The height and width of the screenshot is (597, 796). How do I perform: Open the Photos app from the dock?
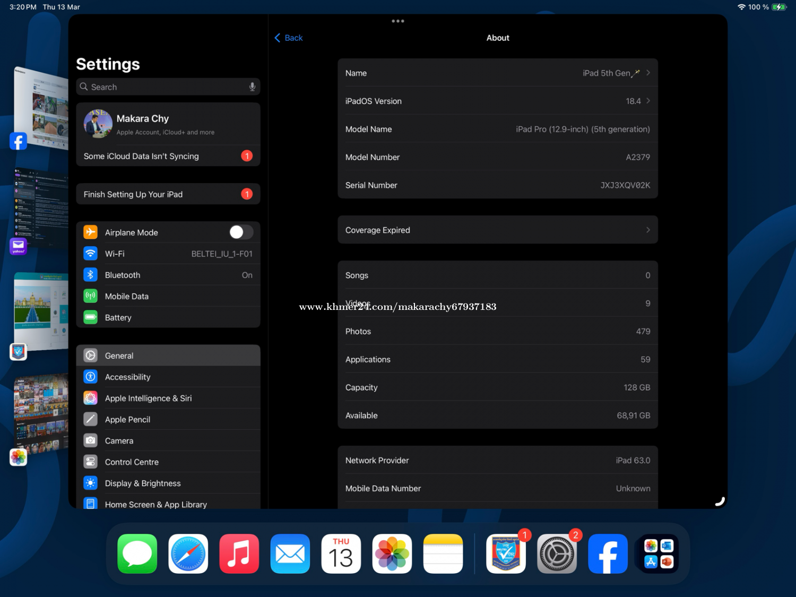392,554
